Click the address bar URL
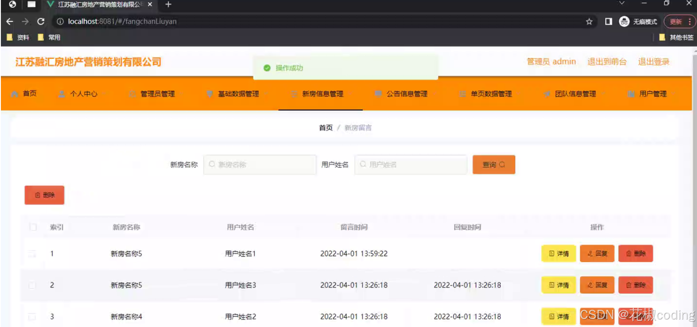Image resolution: width=697 pixels, height=327 pixels. [122, 22]
